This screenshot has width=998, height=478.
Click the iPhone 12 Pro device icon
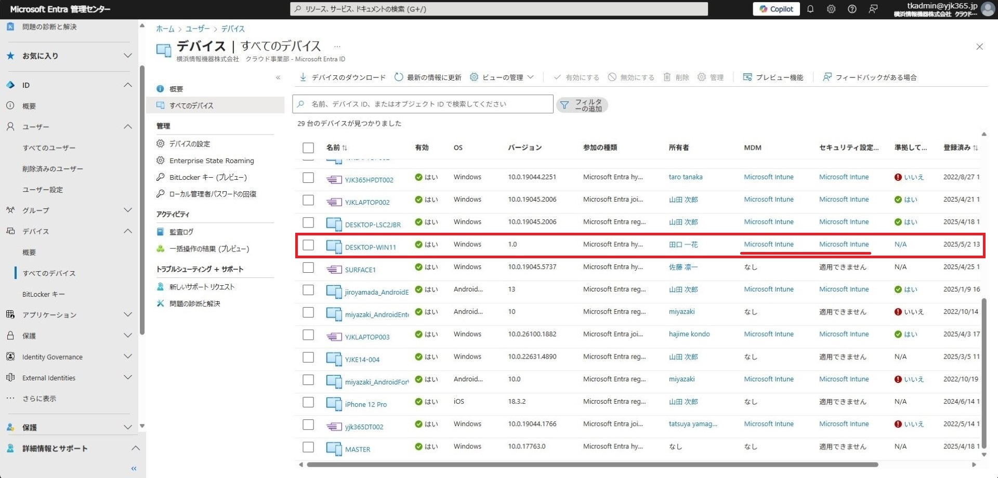(x=334, y=404)
